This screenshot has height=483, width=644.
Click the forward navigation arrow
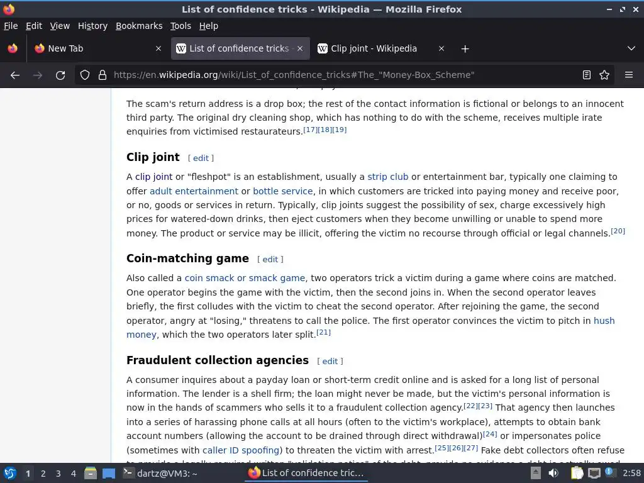click(38, 75)
